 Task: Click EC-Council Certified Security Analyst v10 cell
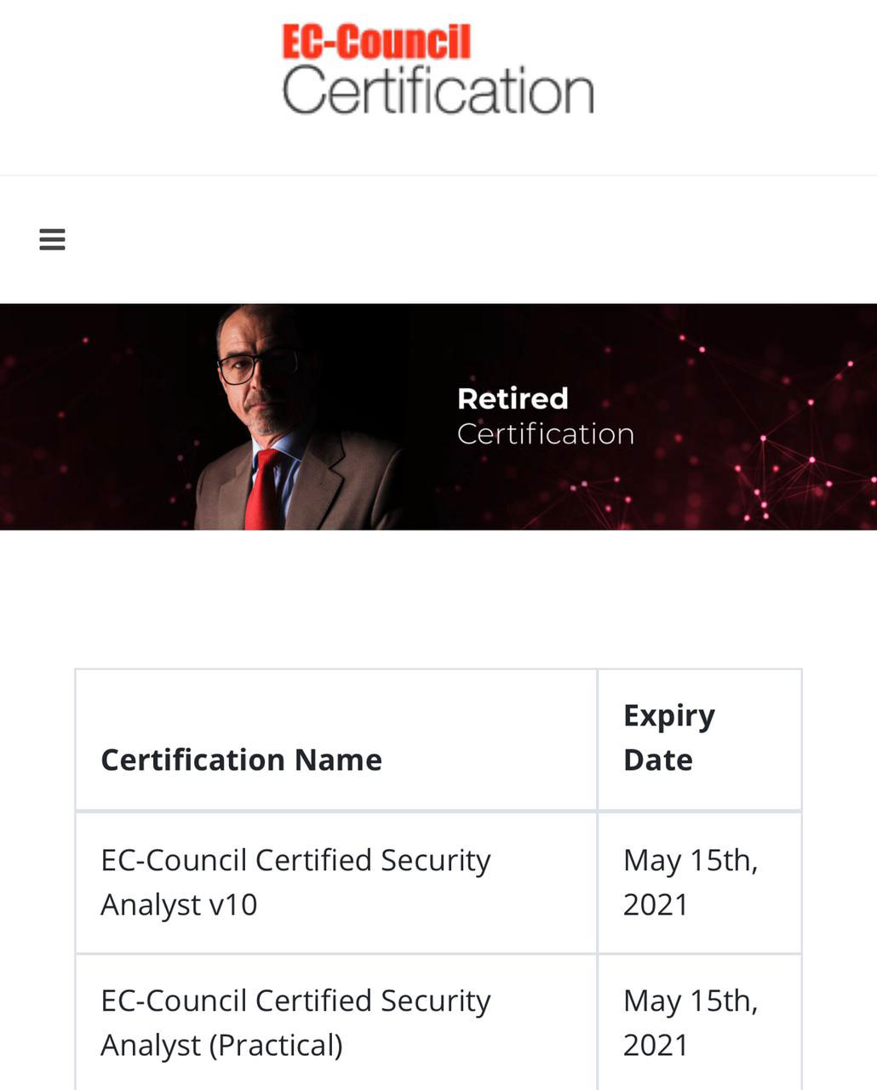[336, 882]
